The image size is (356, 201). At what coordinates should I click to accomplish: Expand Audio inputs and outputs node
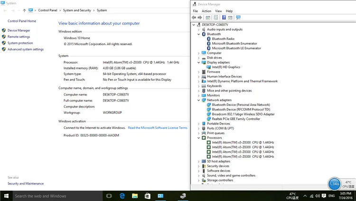point(199,29)
